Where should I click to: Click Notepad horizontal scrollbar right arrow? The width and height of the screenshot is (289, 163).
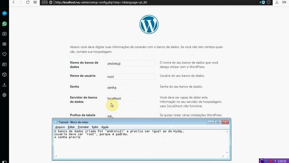223,156
